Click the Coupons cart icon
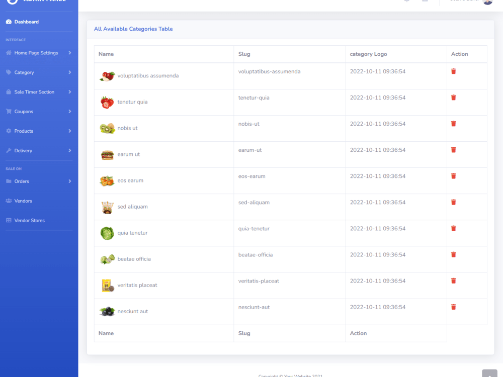This screenshot has width=503, height=377. click(x=9, y=111)
